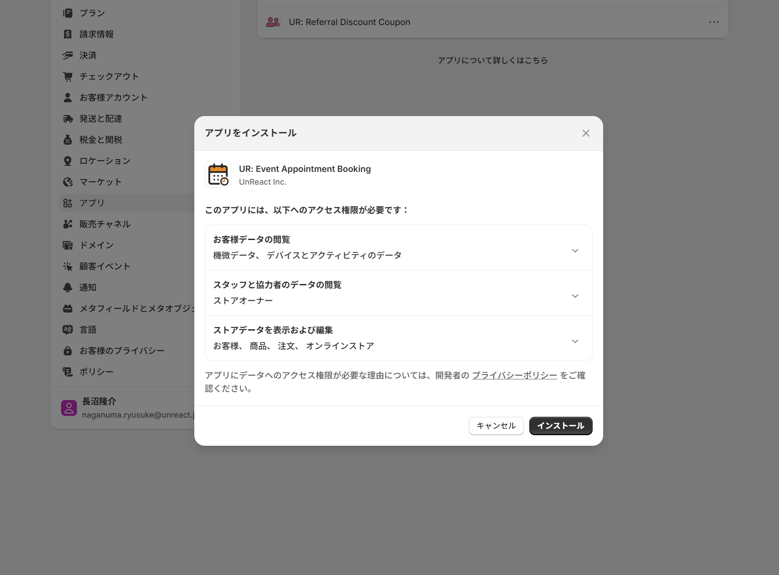Click the お客様のプライバシー lock icon
Image resolution: width=779 pixels, height=575 pixels.
click(x=68, y=351)
